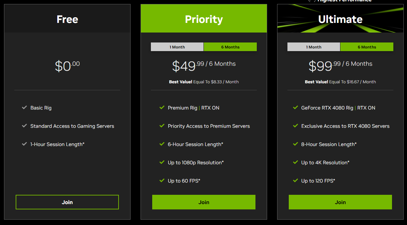Click the Exclusive Access to RTX 4080 Servers text
Screen dimensions: 407x225
[345, 126]
